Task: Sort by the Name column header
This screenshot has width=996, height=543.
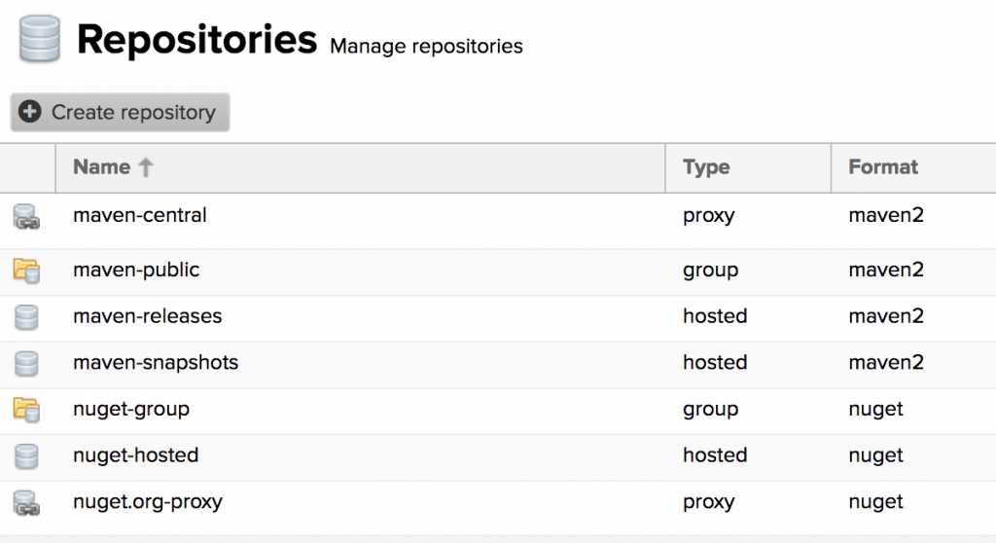Action: point(102,167)
